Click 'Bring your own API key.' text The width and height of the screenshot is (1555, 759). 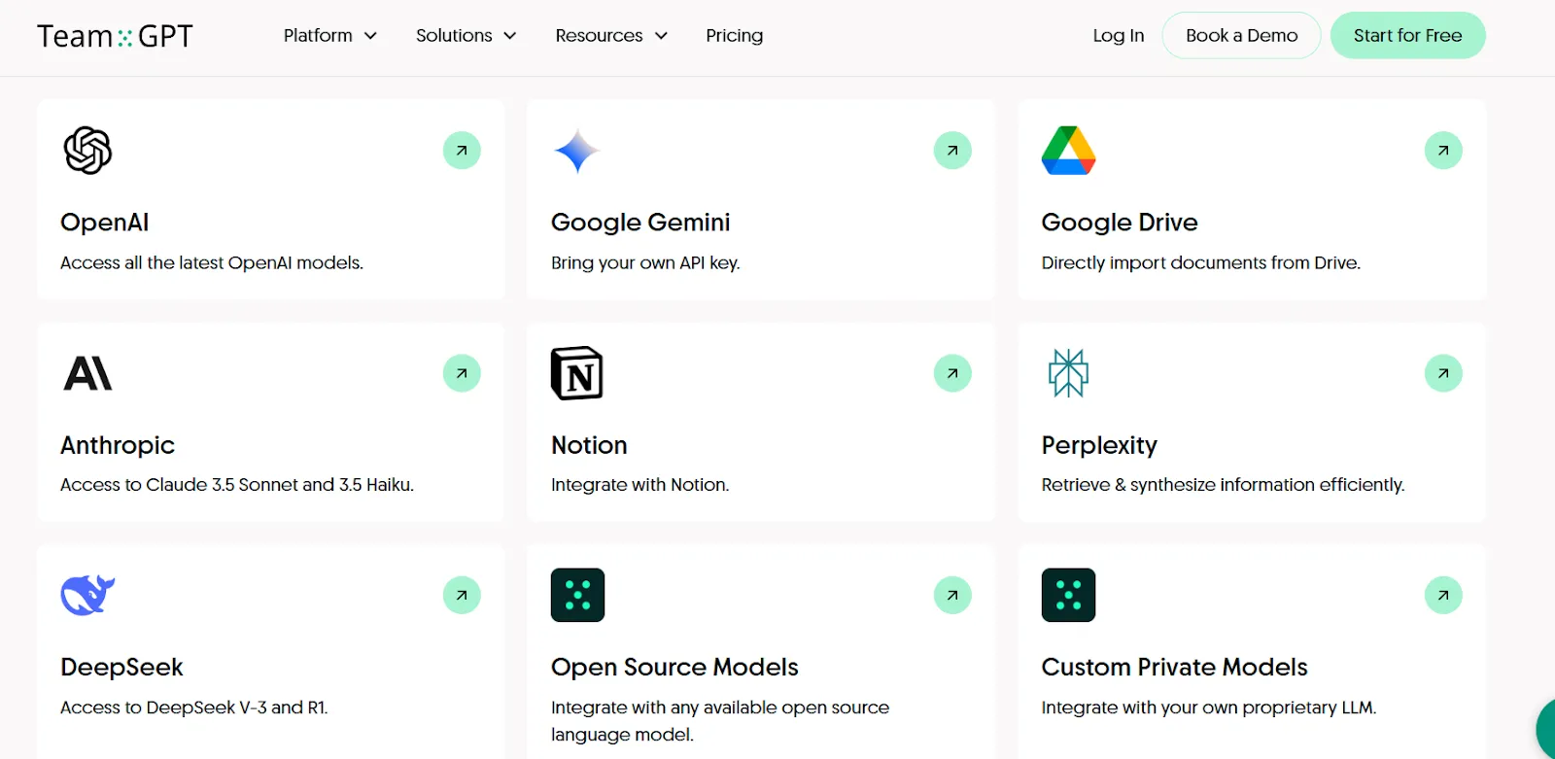[645, 262]
